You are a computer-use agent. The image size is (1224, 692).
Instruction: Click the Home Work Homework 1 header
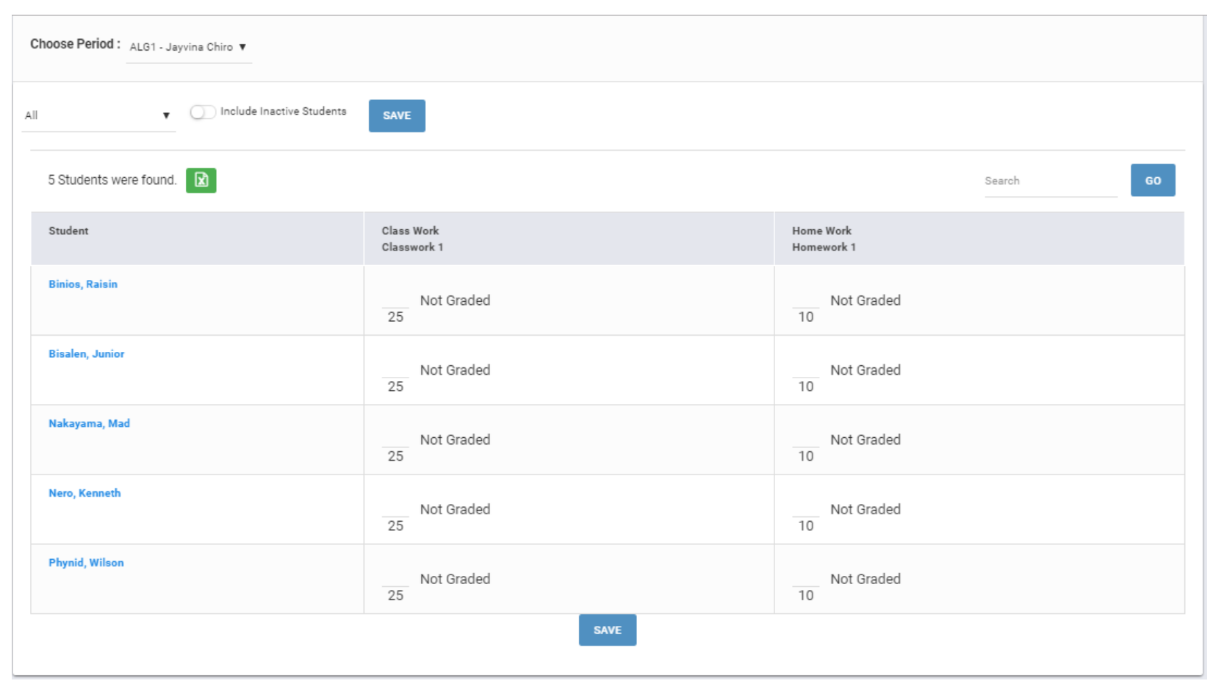click(x=824, y=239)
